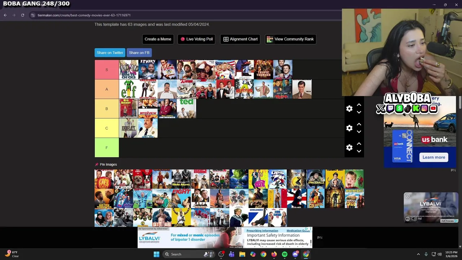Open settings gear for the F tier
The width and height of the screenshot is (462, 260).
[349, 148]
